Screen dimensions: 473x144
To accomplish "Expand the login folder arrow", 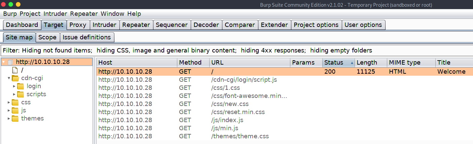I will [14, 86].
